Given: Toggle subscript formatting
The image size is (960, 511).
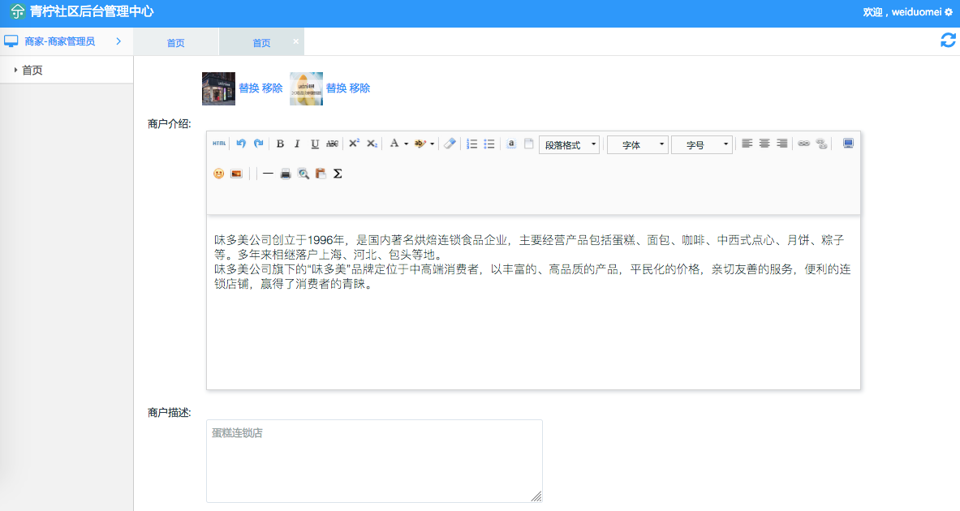Looking at the screenshot, I should 372,144.
